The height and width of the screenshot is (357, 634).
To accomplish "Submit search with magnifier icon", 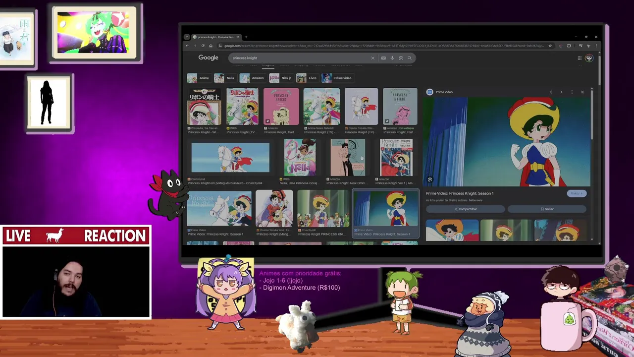I will click(409, 58).
